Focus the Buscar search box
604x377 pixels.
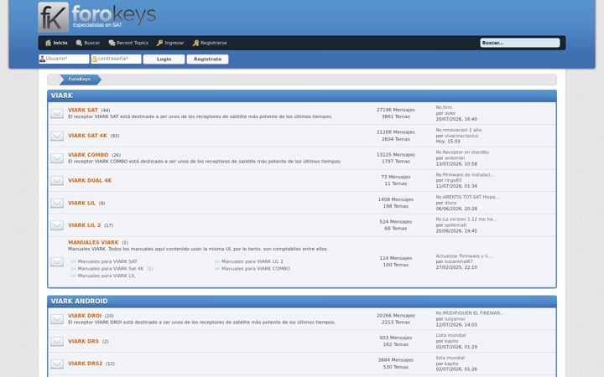click(519, 43)
